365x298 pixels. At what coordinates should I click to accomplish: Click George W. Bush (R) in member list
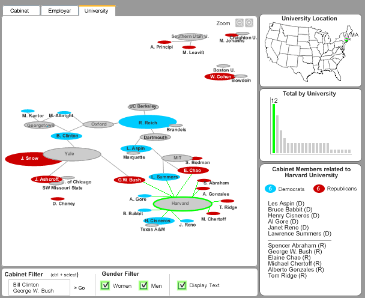point(295,252)
